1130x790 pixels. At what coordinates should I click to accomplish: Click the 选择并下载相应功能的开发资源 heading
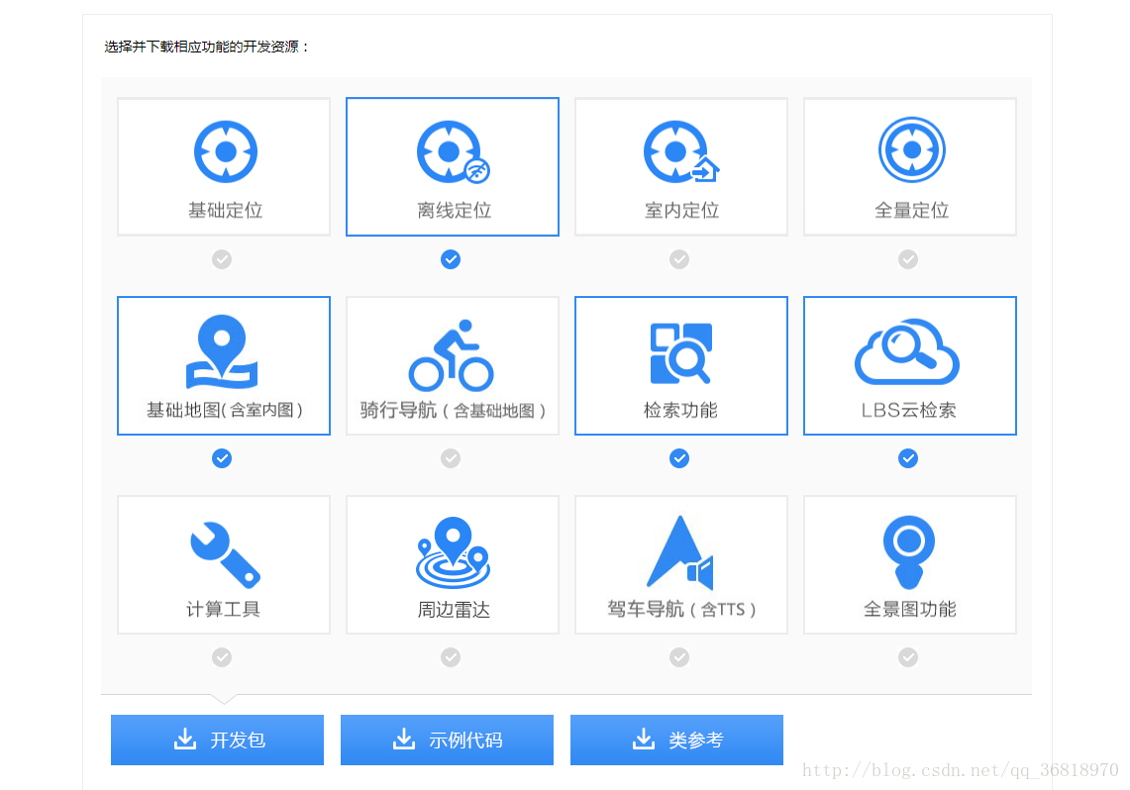[207, 47]
